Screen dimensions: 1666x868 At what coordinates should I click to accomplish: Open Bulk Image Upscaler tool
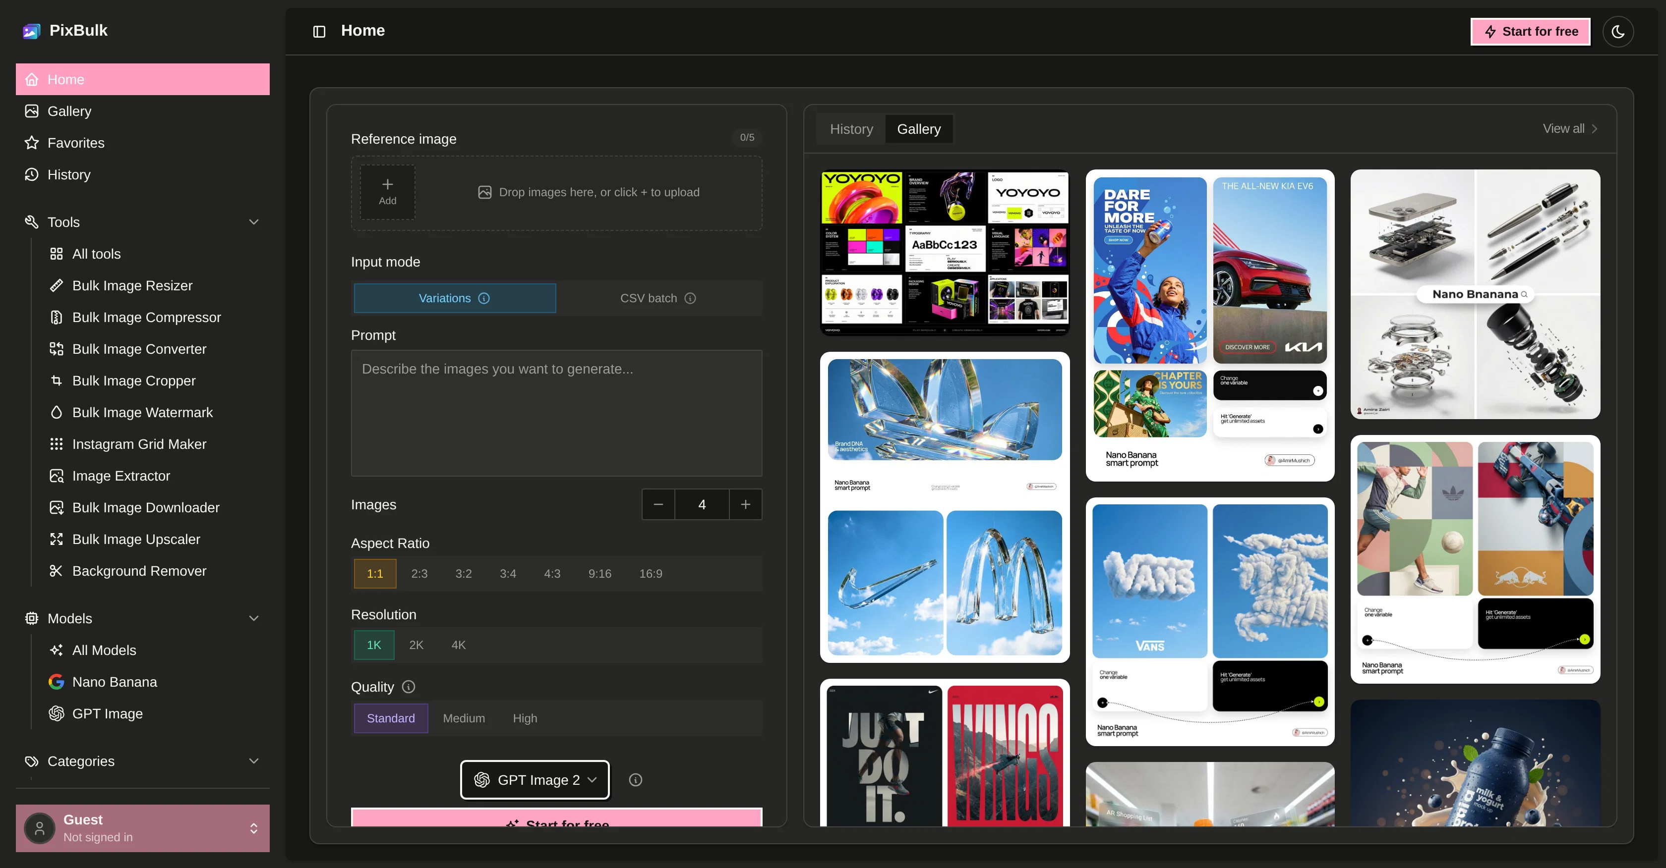click(x=155, y=539)
